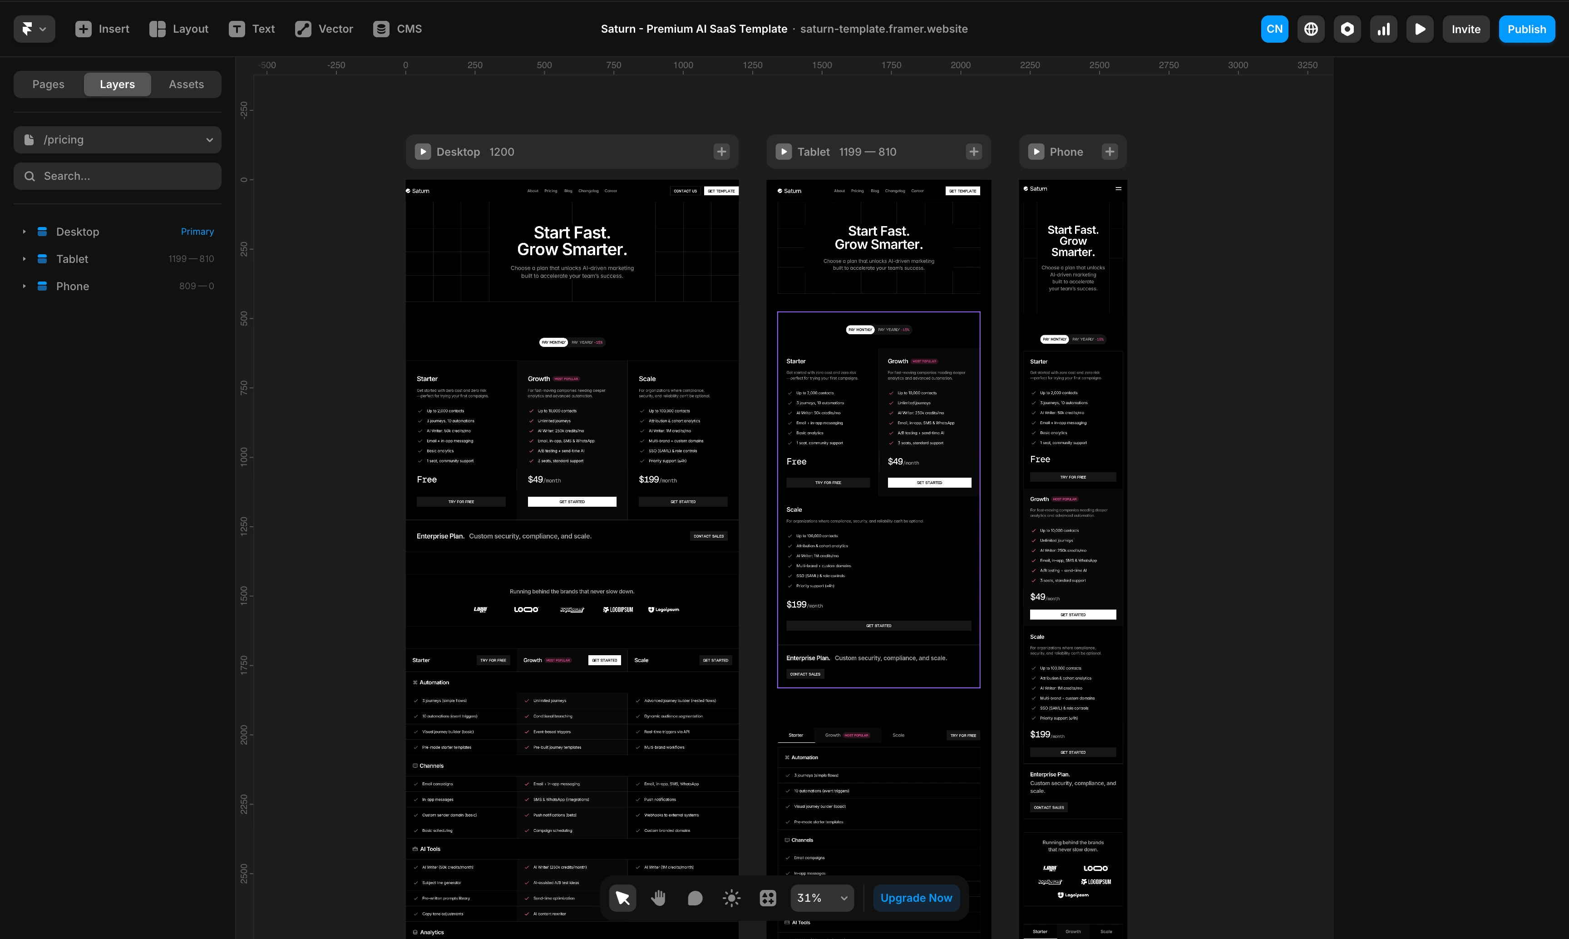The width and height of the screenshot is (1569, 939).
Task: Play the Desktop breakpoint preview
Action: point(423,151)
